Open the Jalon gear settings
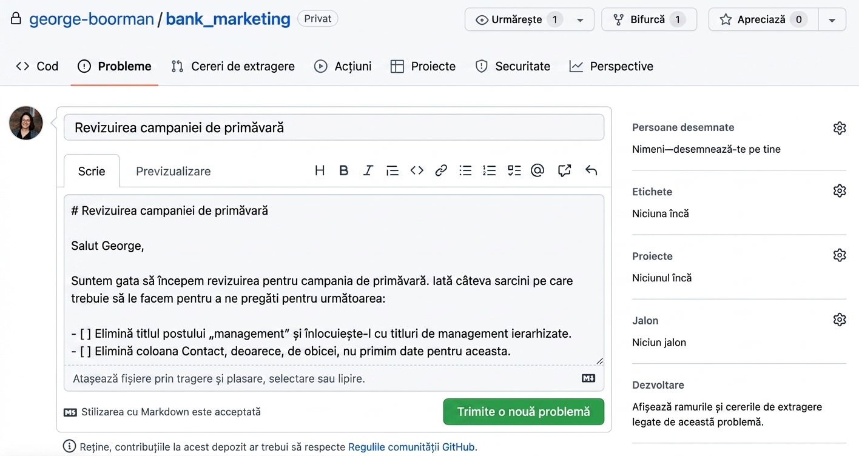Image resolution: width=859 pixels, height=456 pixels. [x=840, y=320]
